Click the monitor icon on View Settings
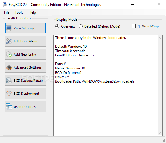 tap(9, 28)
